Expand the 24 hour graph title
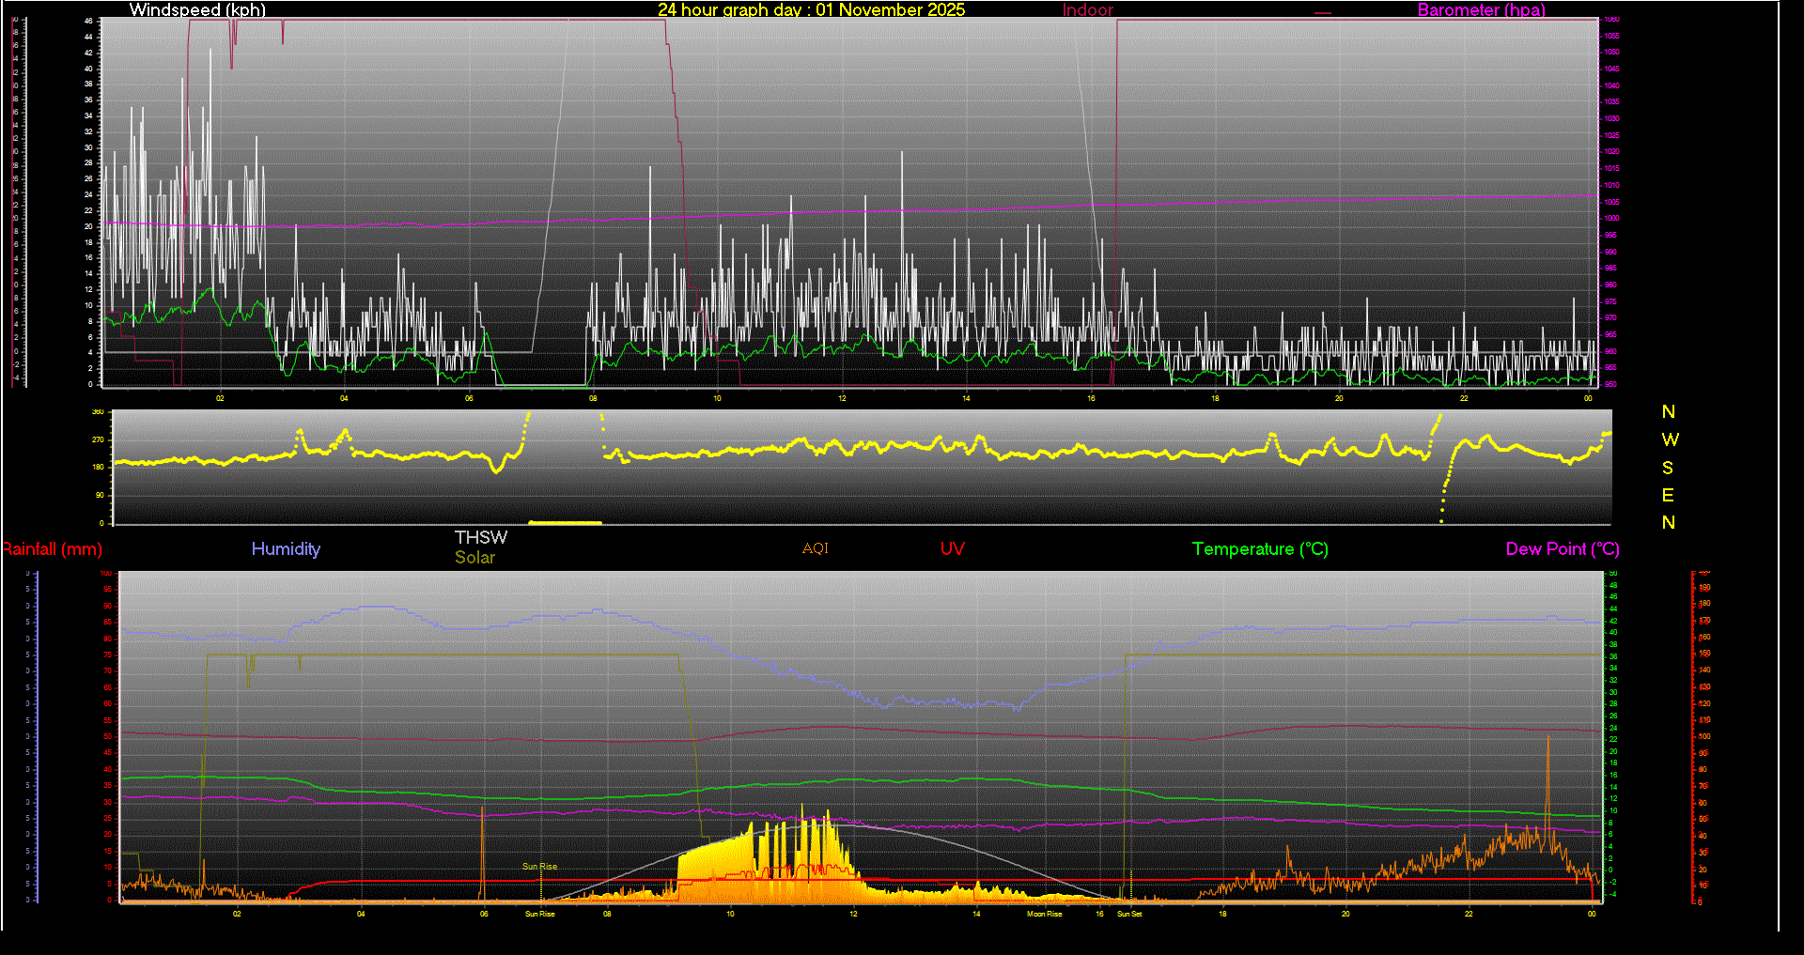 tap(812, 10)
